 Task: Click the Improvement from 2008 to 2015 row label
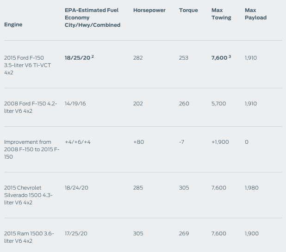pos(31,149)
